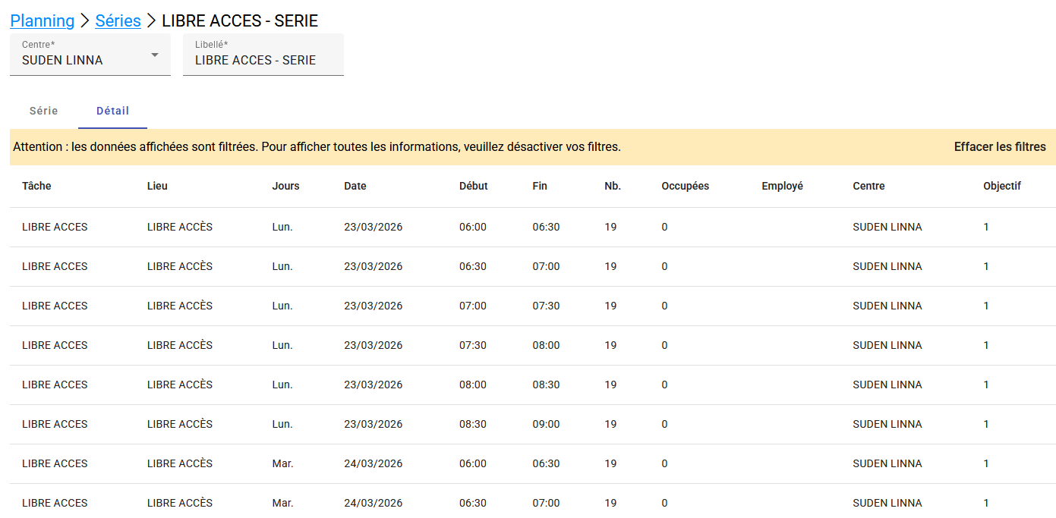Select the Tuesday 24/03/2026 06:00 row

[x=531, y=463]
